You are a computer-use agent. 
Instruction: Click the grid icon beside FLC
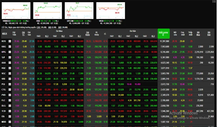pyautogui.click(x=10, y=100)
